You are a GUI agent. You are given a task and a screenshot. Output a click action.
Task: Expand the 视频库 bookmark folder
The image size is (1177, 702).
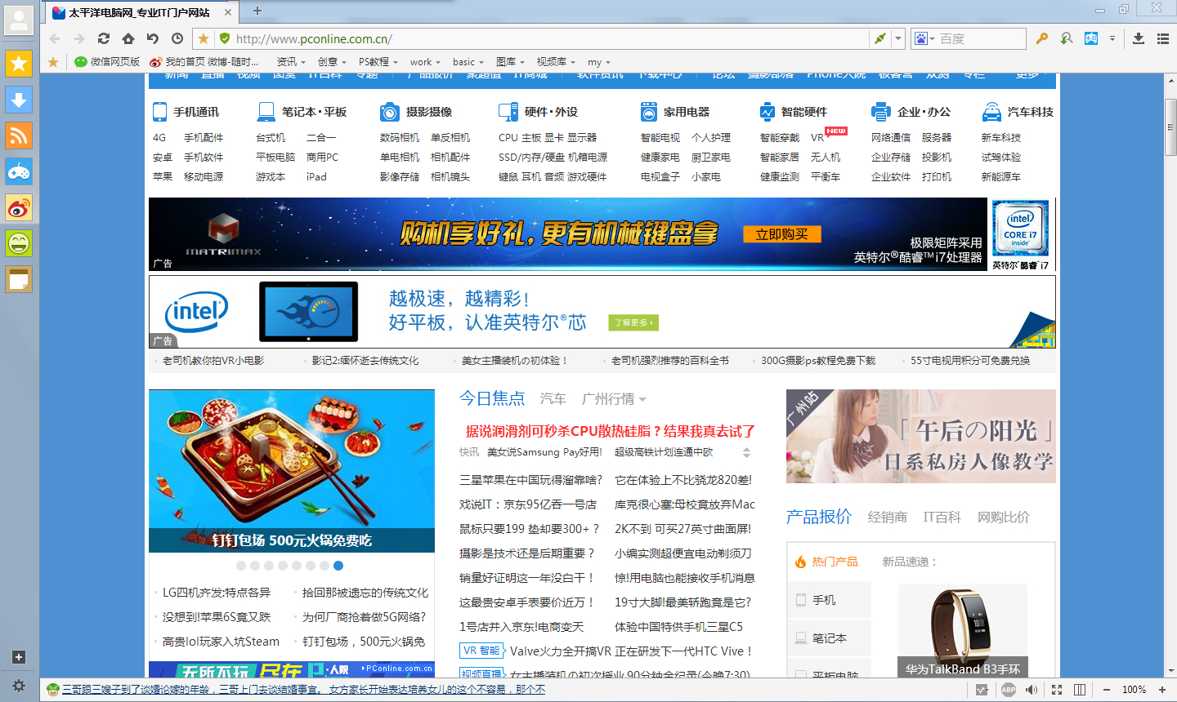(x=556, y=62)
